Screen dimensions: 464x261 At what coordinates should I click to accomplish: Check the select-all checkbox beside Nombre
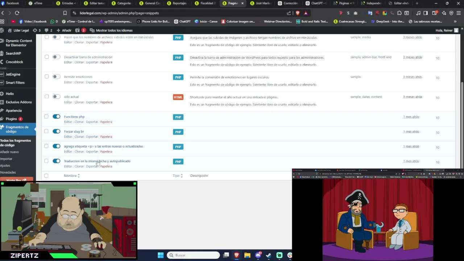point(46,176)
